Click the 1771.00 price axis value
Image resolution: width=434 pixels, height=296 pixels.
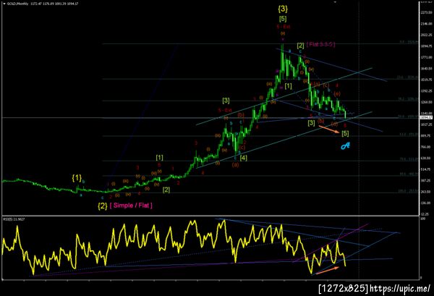pyautogui.click(x=426, y=57)
